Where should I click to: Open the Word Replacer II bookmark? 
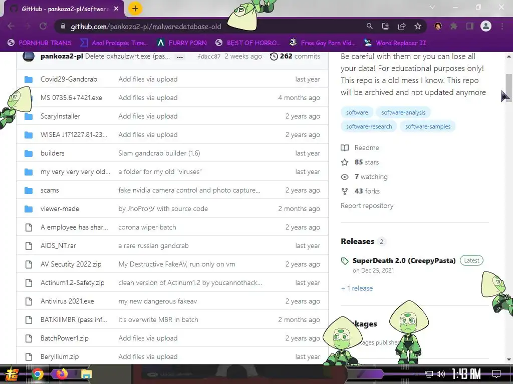click(x=395, y=43)
